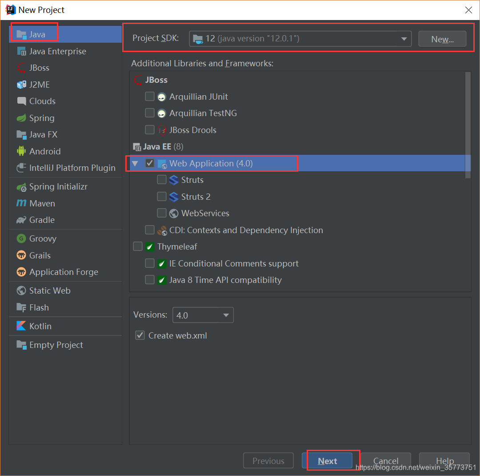The width and height of the screenshot is (480, 476).
Task: Click the IntelliJ Platform Plugin icon
Action: (21, 168)
